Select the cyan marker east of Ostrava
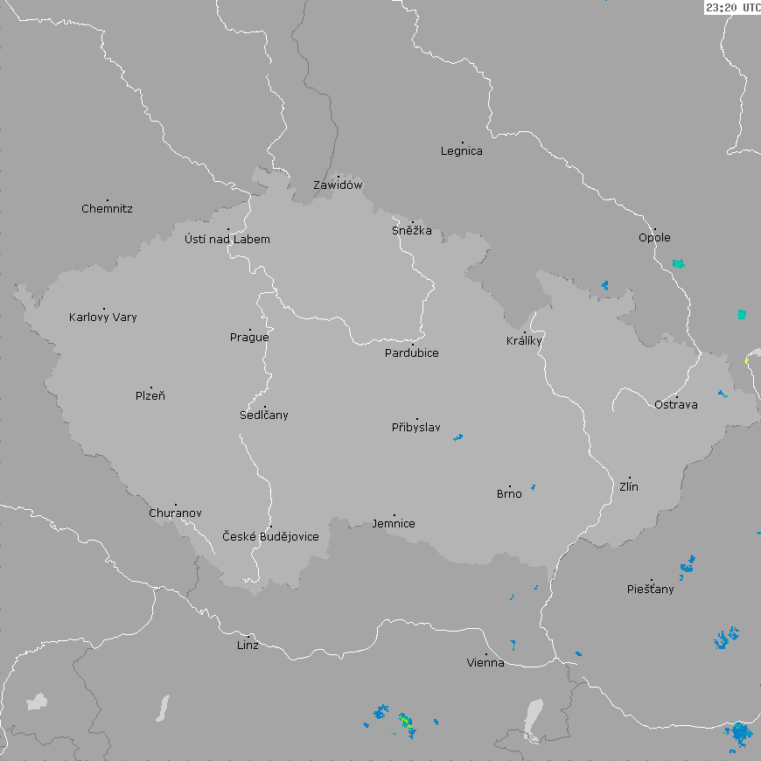This screenshot has width=761, height=761. pos(722,394)
